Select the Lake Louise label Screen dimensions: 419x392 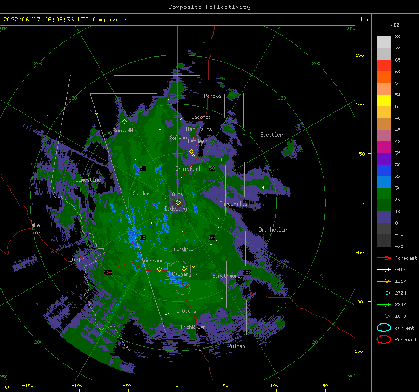pyautogui.click(x=36, y=229)
